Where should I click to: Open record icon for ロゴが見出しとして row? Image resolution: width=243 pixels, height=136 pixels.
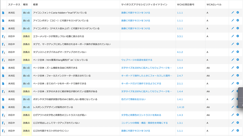point(4,123)
